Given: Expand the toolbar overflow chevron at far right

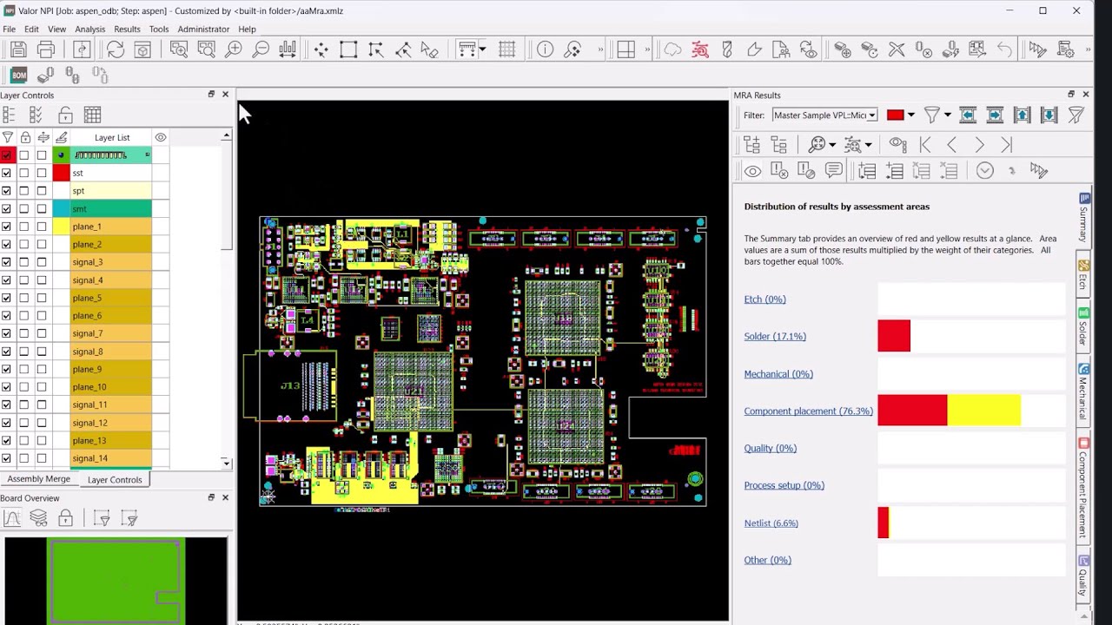Looking at the screenshot, I should (1087, 49).
